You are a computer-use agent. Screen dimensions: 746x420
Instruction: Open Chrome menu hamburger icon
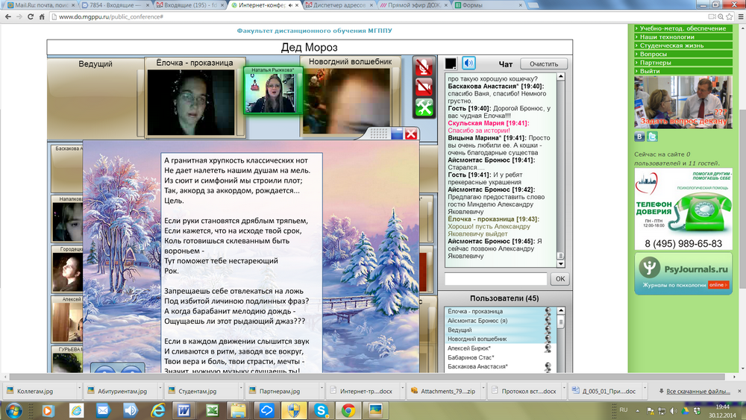tap(740, 16)
